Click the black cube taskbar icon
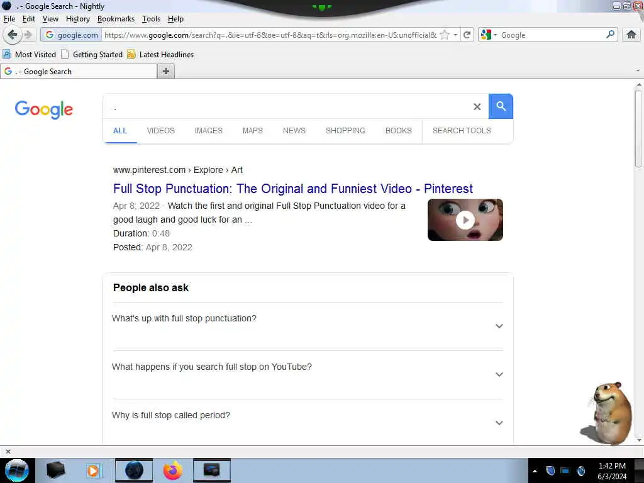The height and width of the screenshot is (483, 644). tap(56, 470)
